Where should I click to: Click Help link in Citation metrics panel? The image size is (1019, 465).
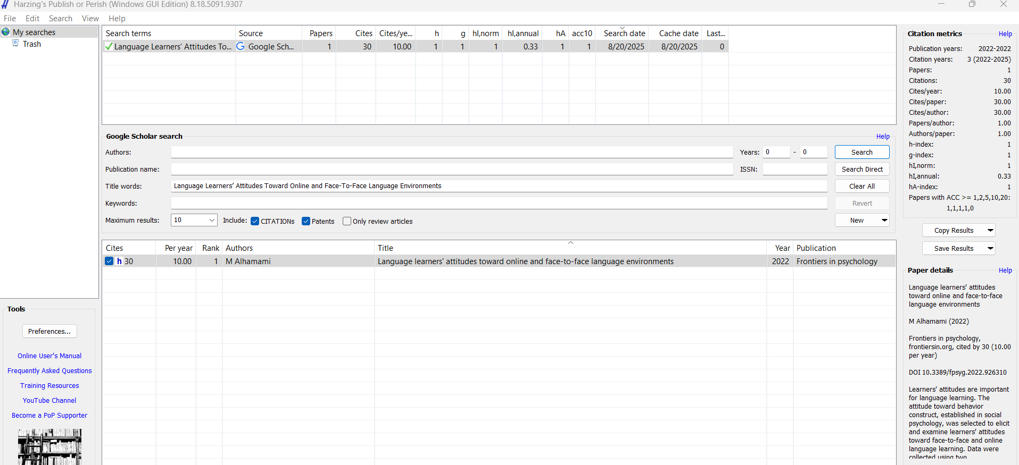(1005, 34)
